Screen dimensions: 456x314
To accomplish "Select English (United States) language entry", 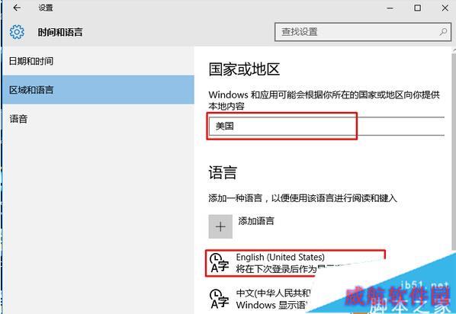I will tap(295, 263).
